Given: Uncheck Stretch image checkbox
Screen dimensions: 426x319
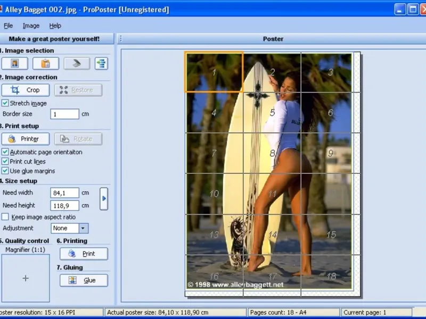Looking at the screenshot, I should click(5, 103).
